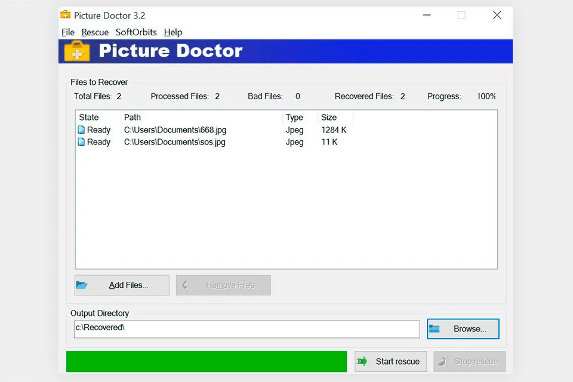Click the disabled Stop rescue icon

pyautogui.click(x=442, y=361)
